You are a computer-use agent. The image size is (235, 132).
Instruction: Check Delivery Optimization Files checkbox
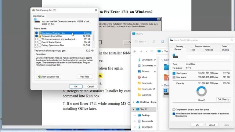pos(36,45)
